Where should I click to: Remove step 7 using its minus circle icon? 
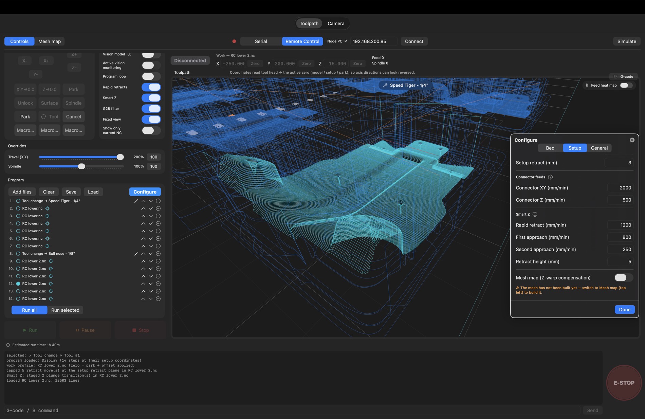pos(158,246)
